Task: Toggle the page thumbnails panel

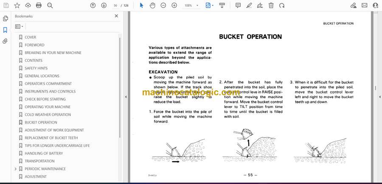Action: (x=6, y=19)
